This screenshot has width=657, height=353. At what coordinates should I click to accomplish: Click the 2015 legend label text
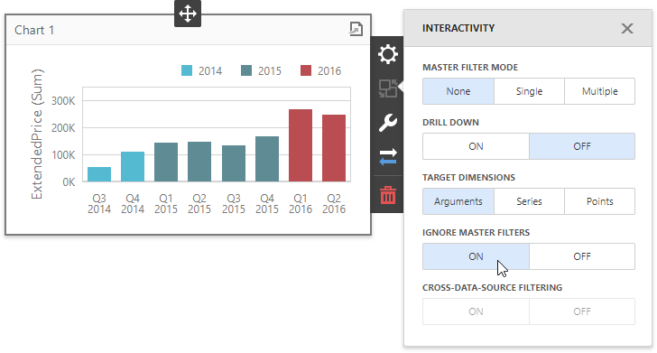click(270, 70)
